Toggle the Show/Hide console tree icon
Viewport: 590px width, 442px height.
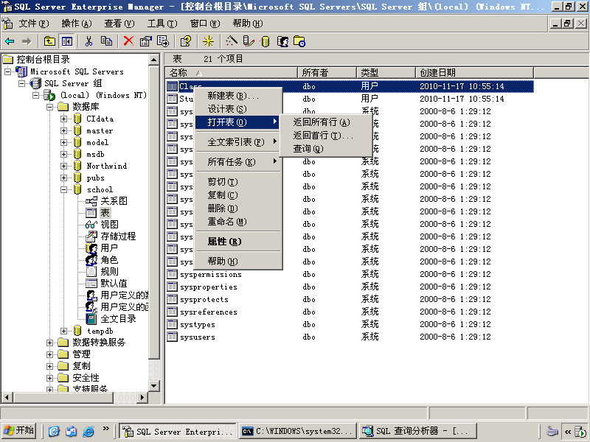click(x=67, y=41)
